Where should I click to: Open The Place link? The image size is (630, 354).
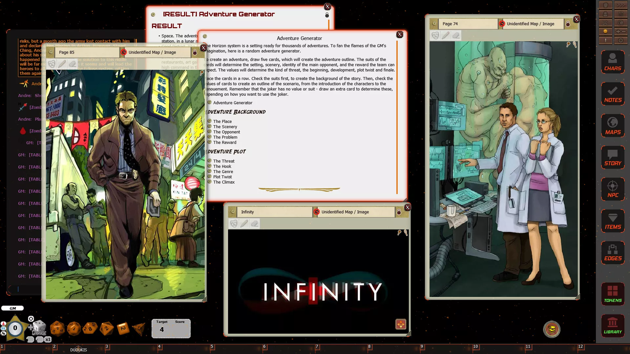222,121
